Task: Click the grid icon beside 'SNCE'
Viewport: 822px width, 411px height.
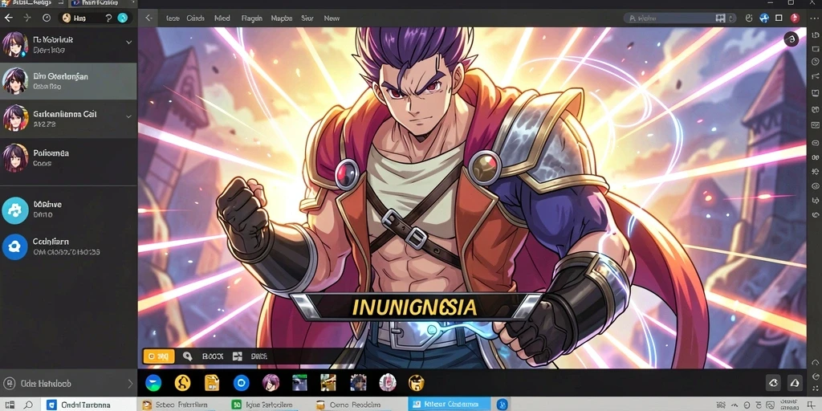Action: point(237,356)
